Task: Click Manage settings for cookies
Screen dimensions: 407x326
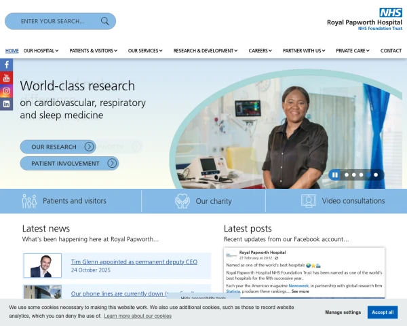Action: (x=343, y=312)
